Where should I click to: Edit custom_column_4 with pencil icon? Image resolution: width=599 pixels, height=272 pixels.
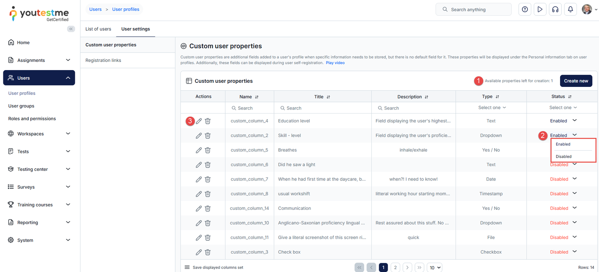199,121
